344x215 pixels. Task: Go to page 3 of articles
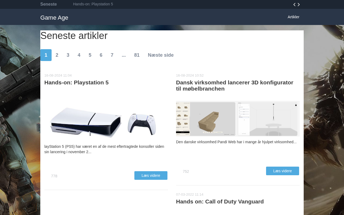click(68, 55)
